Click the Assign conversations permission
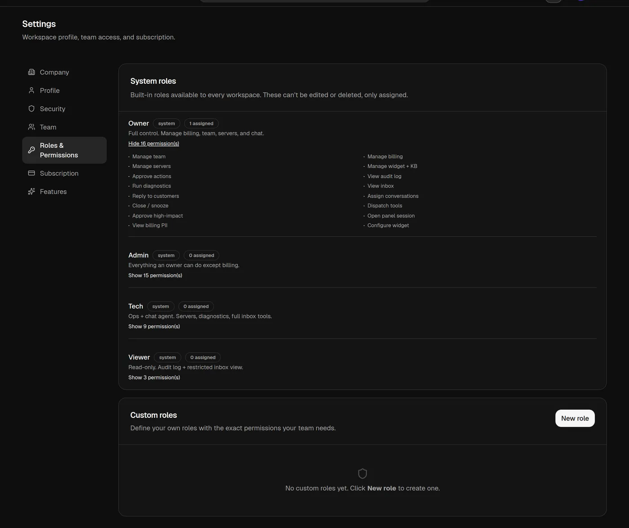The image size is (629, 528). click(393, 196)
